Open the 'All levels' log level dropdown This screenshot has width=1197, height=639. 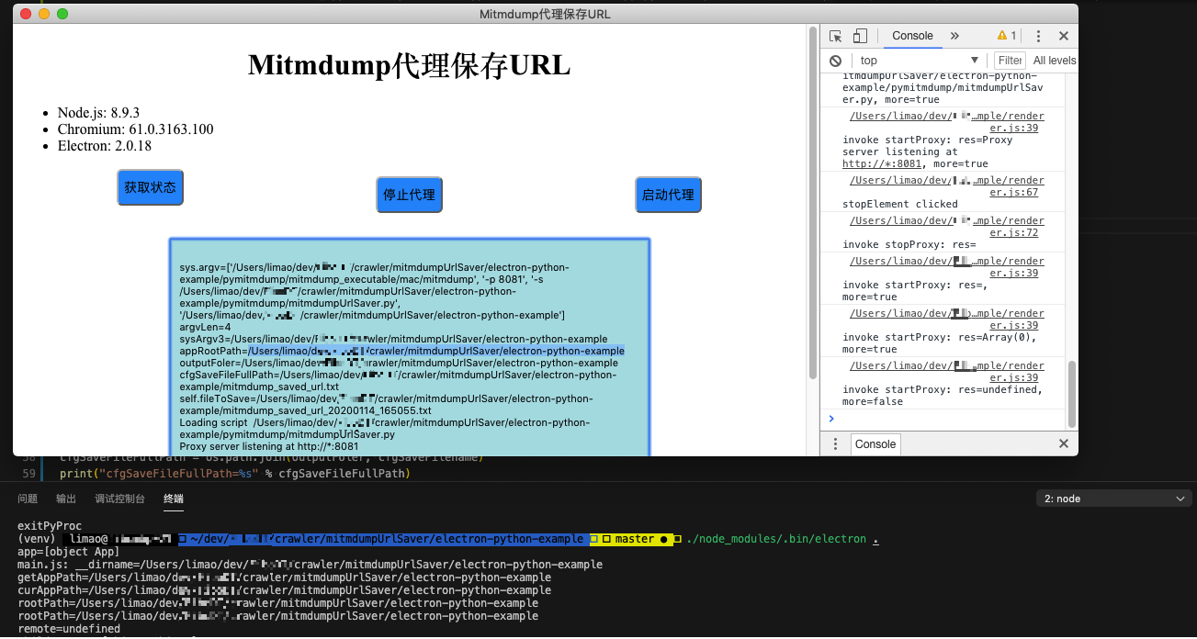(1055, 61)
